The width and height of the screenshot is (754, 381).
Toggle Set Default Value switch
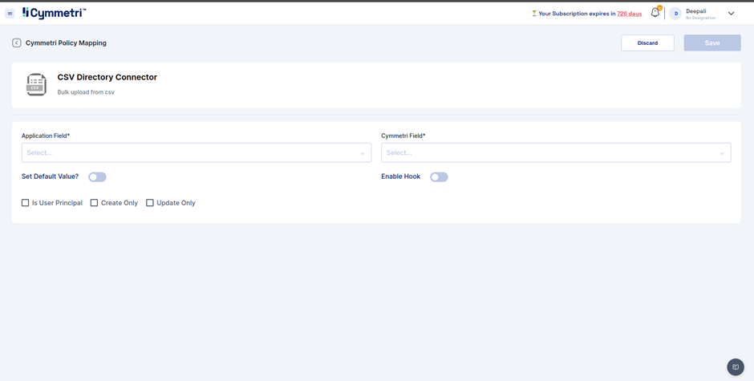(97, 177)
